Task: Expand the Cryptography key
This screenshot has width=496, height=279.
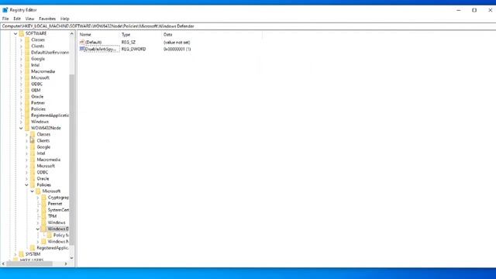Action: pos(38,197)
